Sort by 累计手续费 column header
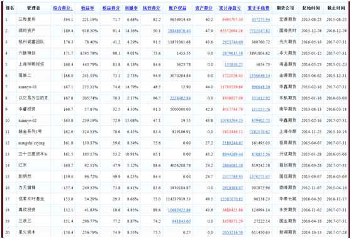Viewport: 351px width, 239px height. point(259,8)
